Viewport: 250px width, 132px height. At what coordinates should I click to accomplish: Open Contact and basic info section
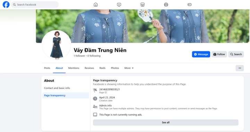57,88
